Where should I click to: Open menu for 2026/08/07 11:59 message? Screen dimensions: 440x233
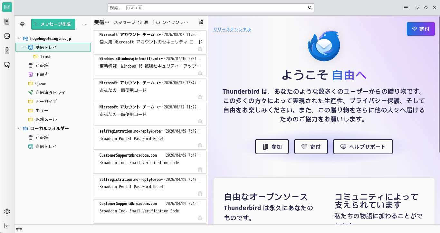[200, 35]
